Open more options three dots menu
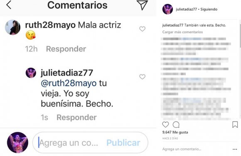 [235, 149]
